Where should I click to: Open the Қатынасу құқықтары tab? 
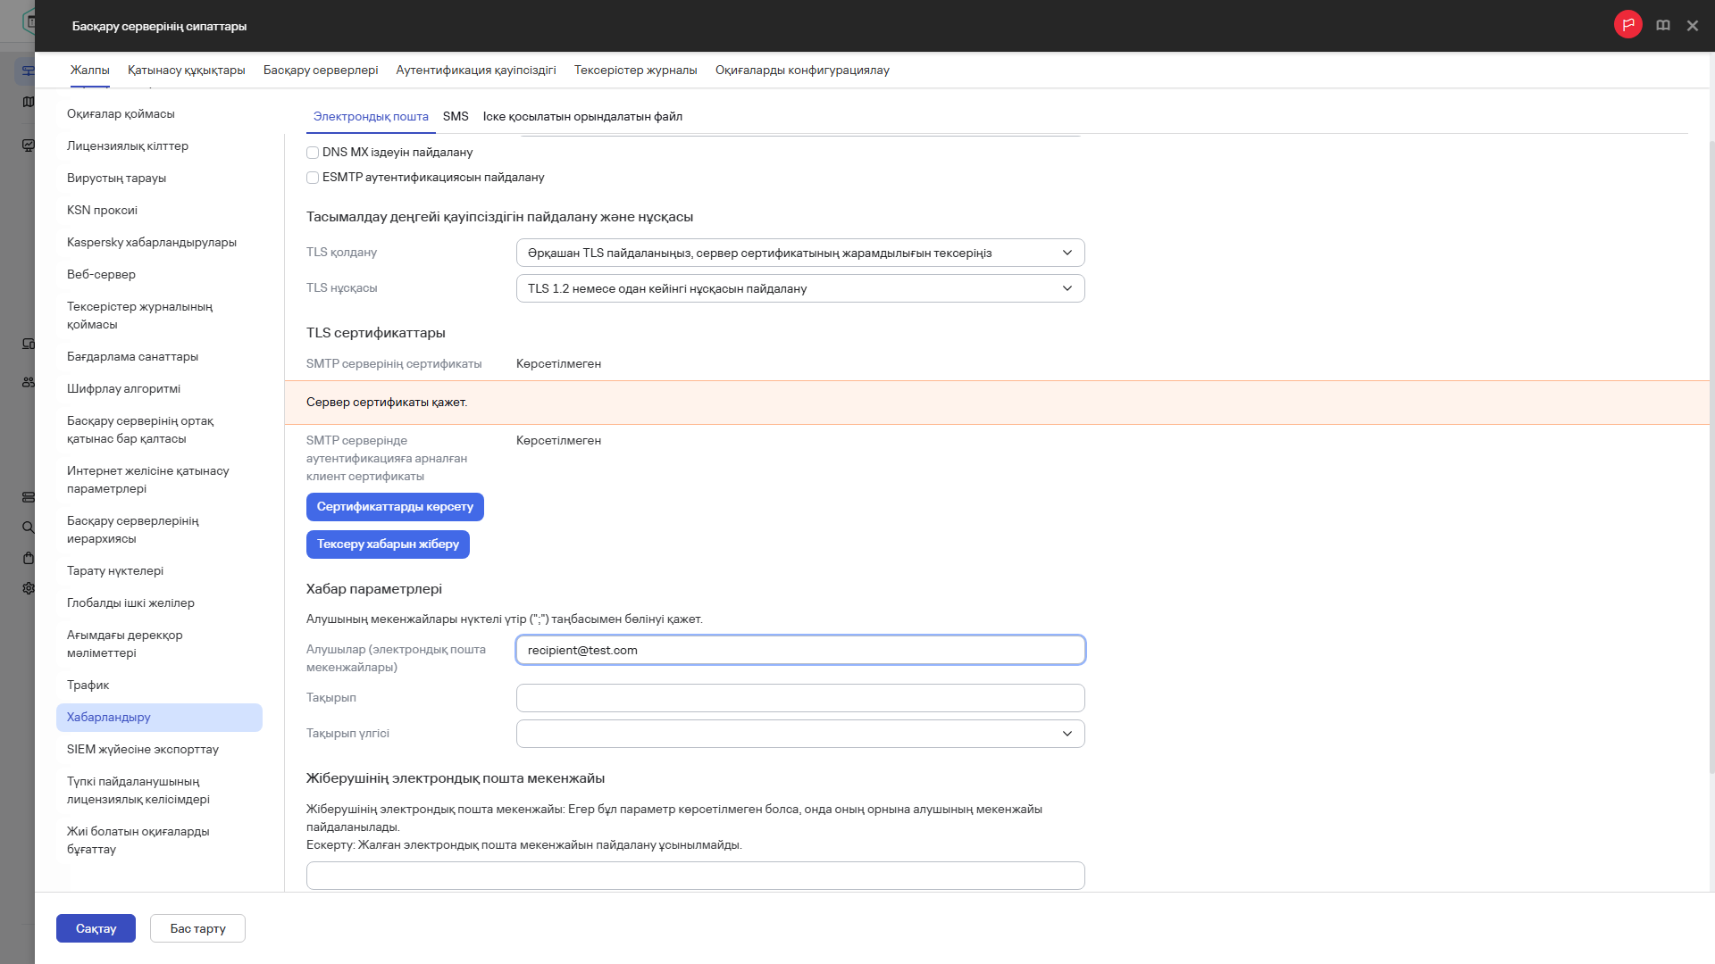tap(186, 71)
